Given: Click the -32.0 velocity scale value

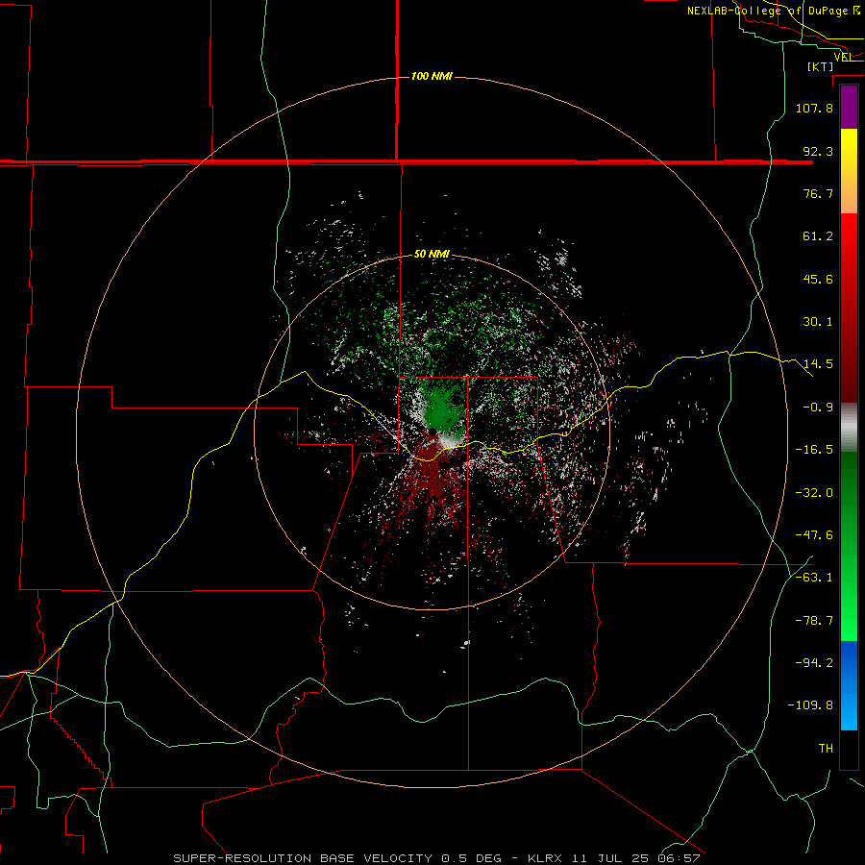Looking at the screenshot, I should tap(814, 493).
